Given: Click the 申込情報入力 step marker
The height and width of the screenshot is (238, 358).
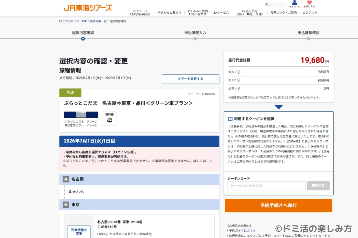Looking at the screenshot, I should click(195, 39).
